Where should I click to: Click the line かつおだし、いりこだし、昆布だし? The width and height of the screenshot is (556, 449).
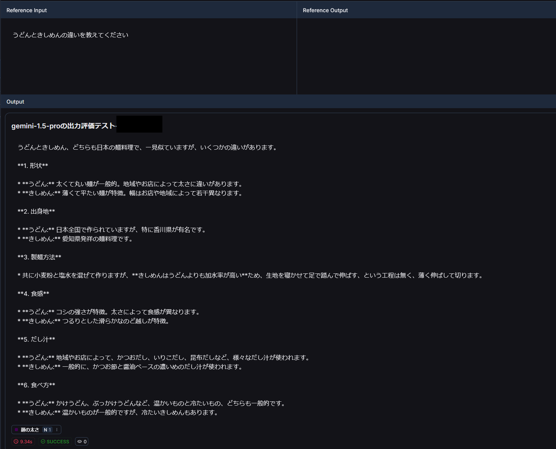164,358
